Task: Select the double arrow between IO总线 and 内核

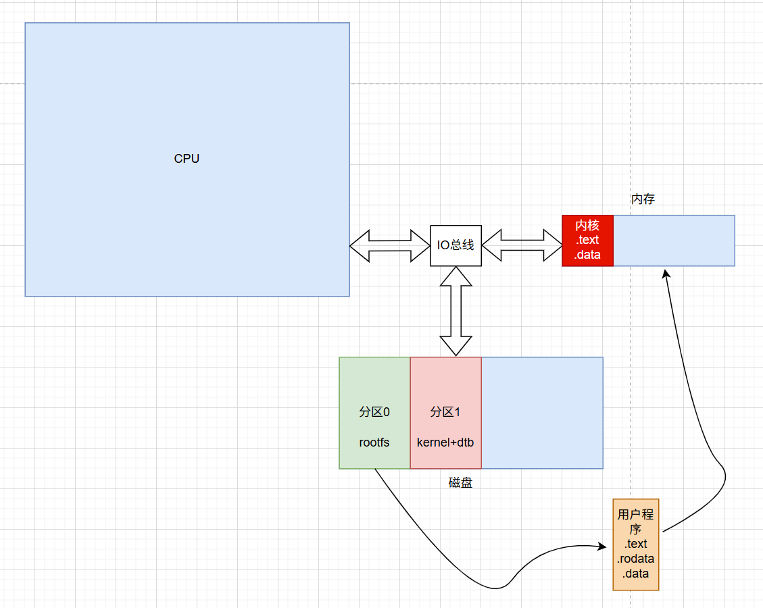Action: pos(522,246)
